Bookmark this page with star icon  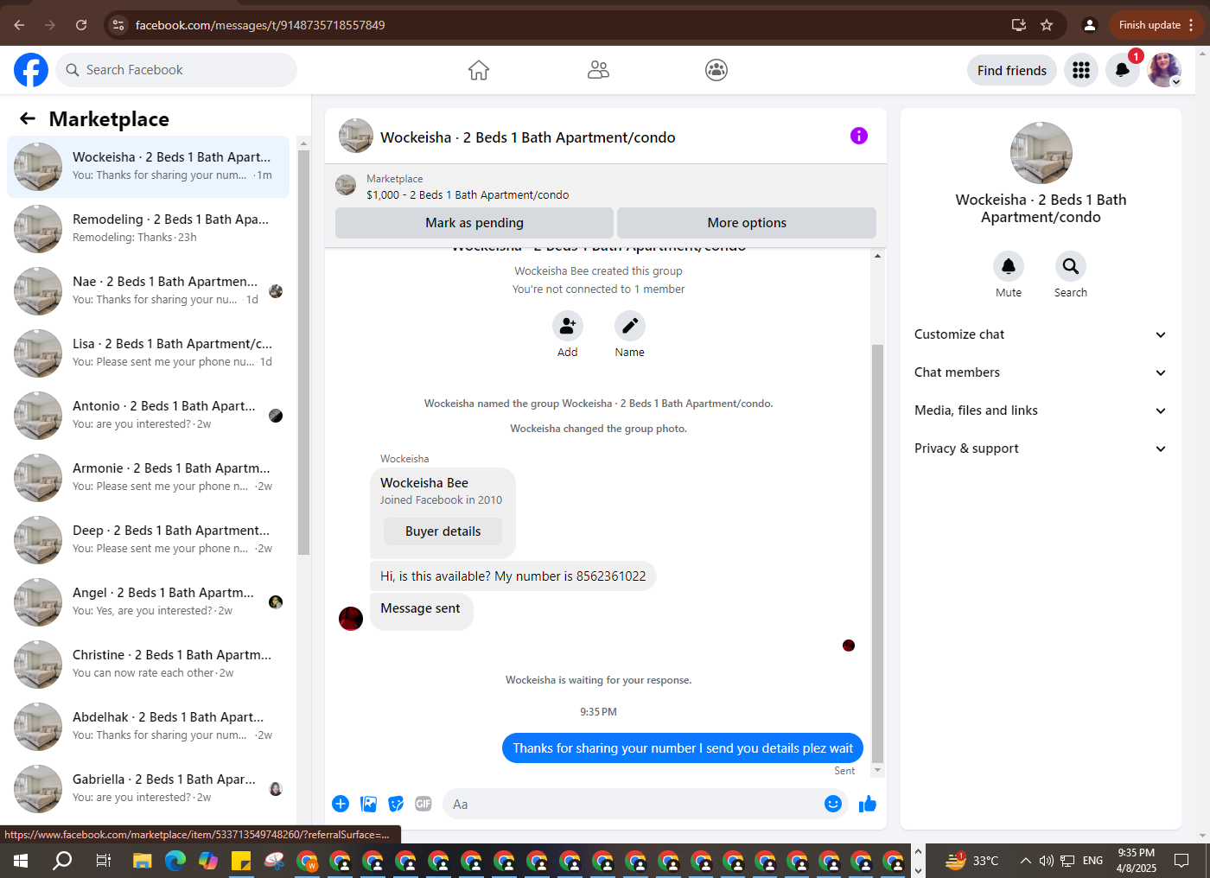1047,25
